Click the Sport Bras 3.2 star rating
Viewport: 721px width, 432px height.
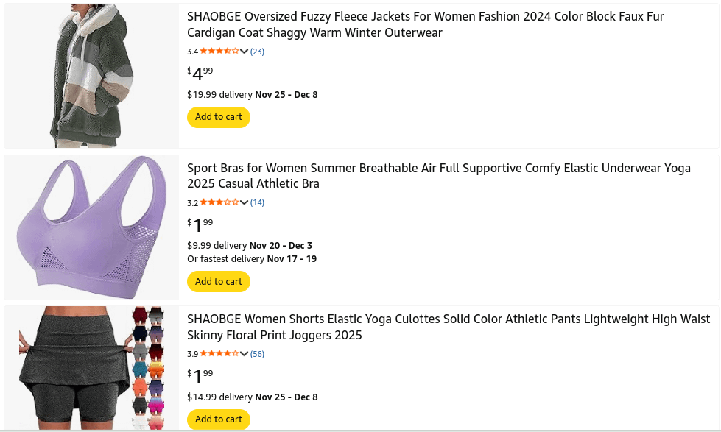pos(219,202)
